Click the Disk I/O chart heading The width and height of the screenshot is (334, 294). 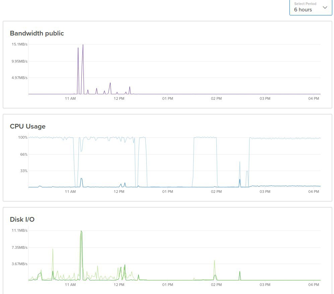tap(22, 219)
